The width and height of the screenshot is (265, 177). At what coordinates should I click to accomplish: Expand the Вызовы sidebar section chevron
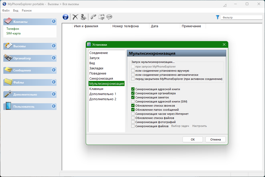click(54, 46)
